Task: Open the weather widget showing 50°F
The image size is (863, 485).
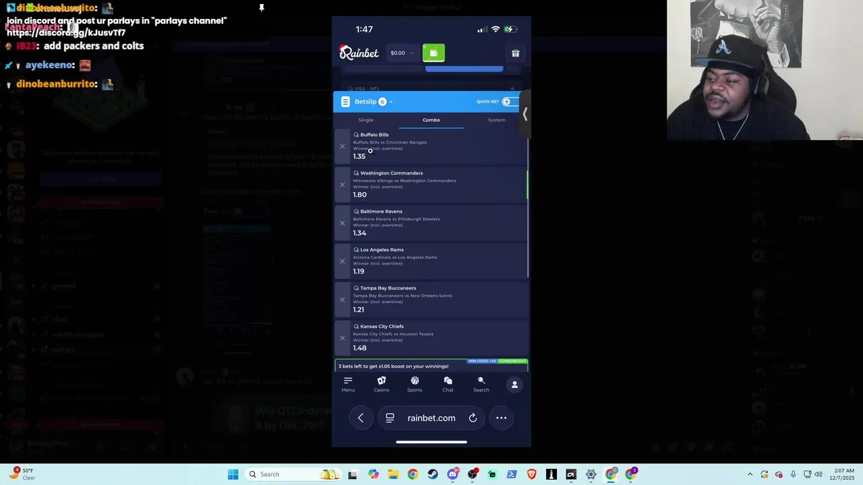Action: [x=21, y=474]
